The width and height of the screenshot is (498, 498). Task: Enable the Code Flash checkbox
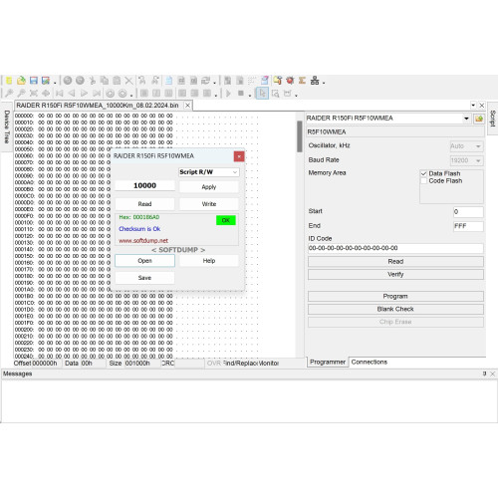tap(423, 181)
